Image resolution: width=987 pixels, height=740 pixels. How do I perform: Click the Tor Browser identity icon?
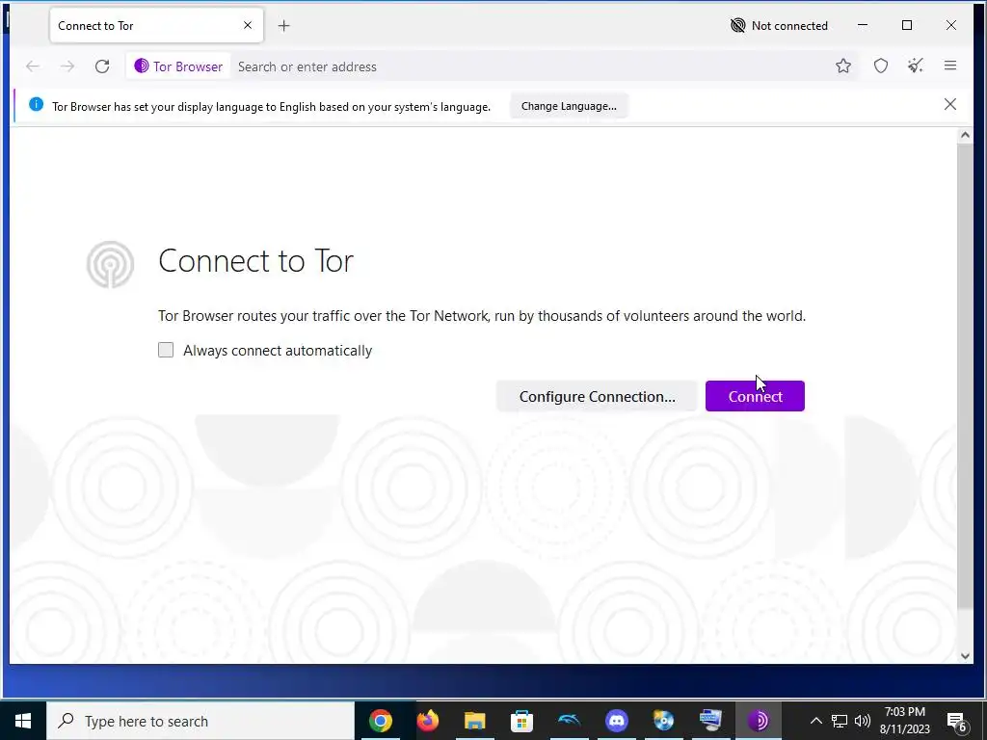[x=178, y=66]
